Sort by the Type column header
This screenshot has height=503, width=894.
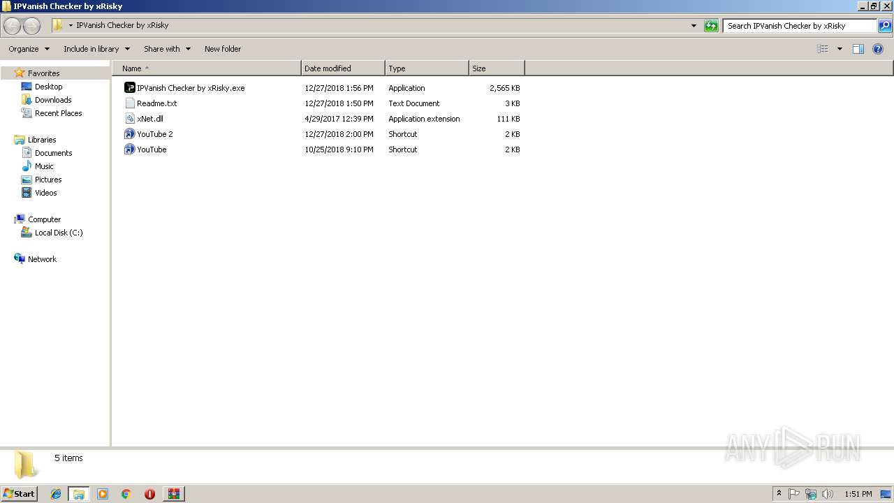coord(427,68)
